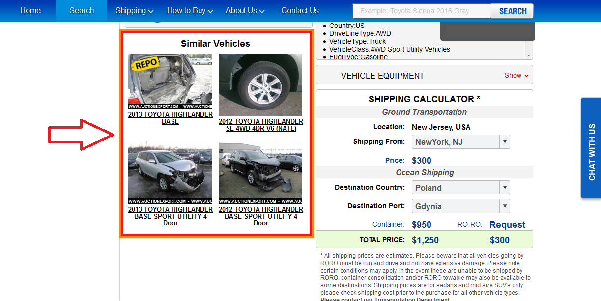Expand the How to Buy menu
The height and width of the screenshot is (301, 601).
pos(190,10)
